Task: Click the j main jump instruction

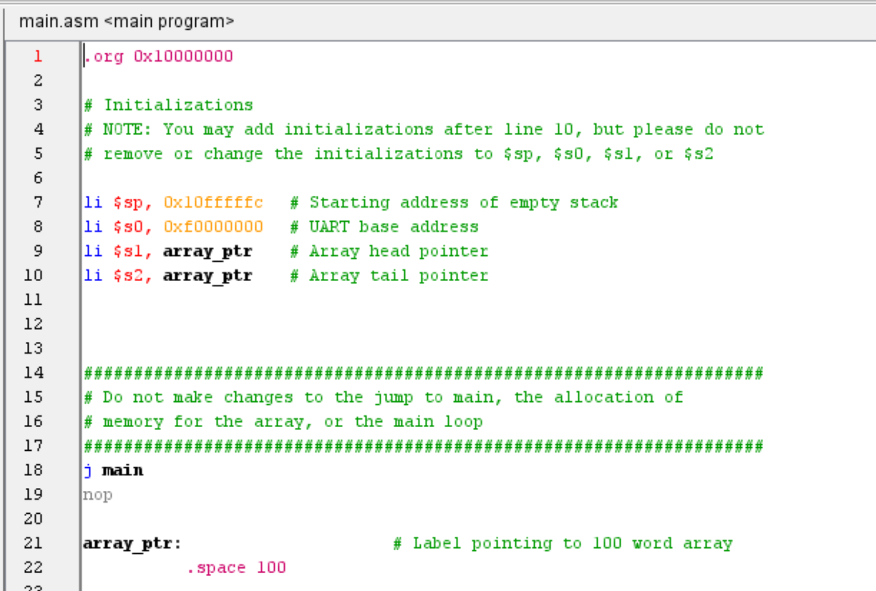Action: click(x=112, y=470)
